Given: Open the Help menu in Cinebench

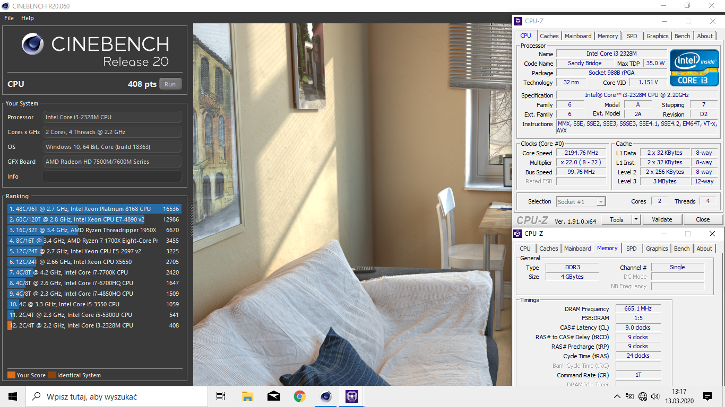Looking at the screenshot, I should point(28,18).
